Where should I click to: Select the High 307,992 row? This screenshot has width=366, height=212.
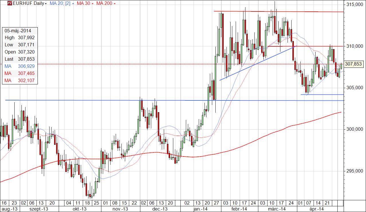tap(19, 37)
